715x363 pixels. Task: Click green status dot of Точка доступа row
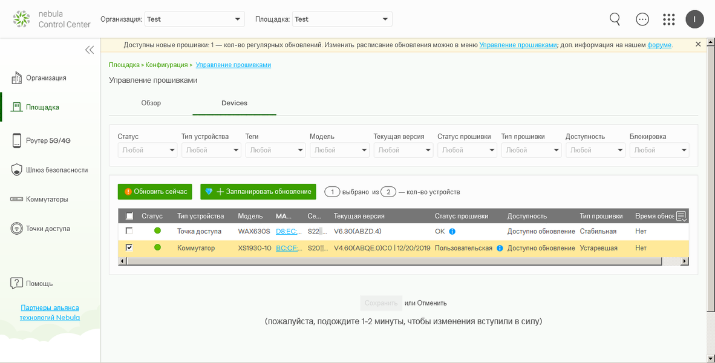pyautogui.click(x=157, y=231)
